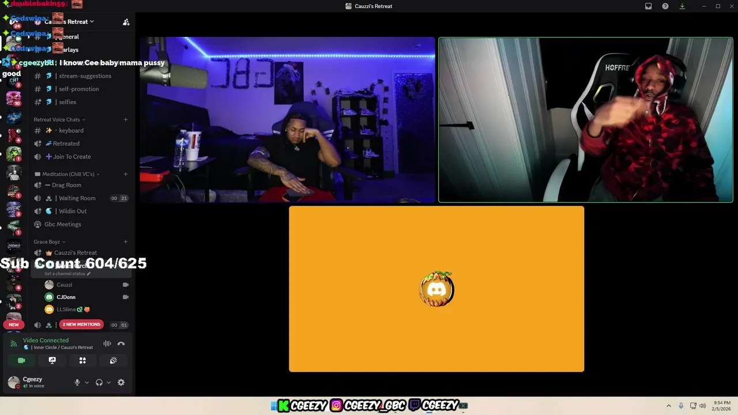Open noise suppression waveform icon
This screenshot has width=738, height=415.
(x=107, y=344)
